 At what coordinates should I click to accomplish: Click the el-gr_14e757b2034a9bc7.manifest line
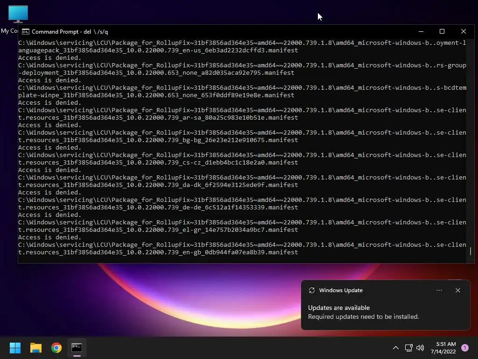pyautogui.click(x=158, y=230)
